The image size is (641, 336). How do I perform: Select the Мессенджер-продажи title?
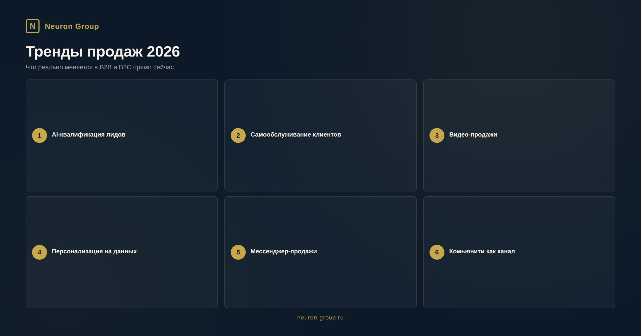point(284,251)
